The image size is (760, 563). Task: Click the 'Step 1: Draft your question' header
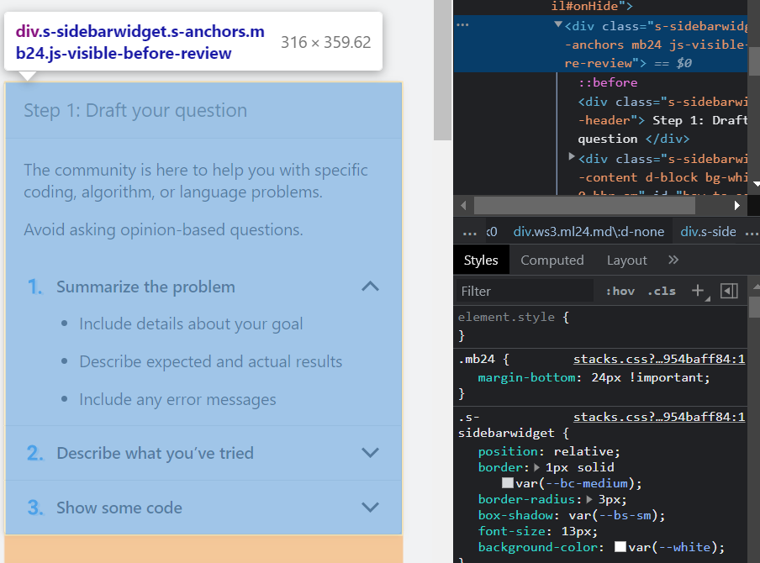point(135,110)
